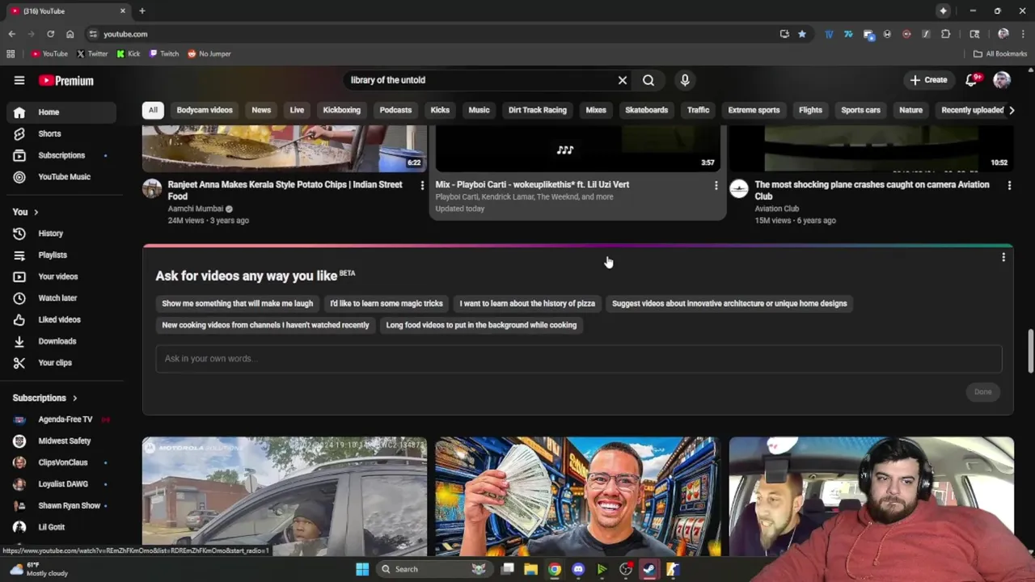Select the News chip
Viewport: 1035px width, 582px height.
(x=261, y=110)
